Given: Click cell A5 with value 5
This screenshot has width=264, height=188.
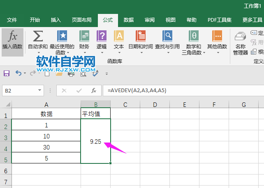Looking at the screenshot, I should click(46, 158).
